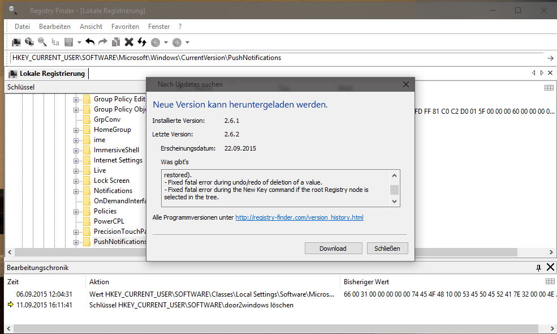The image size is (557, 334).
Task: Click the navigate Back circle icon
Action: pyautogui.click(x=156, y=42)
